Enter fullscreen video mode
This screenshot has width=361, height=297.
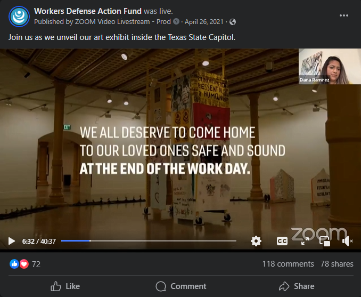point(305,241)
